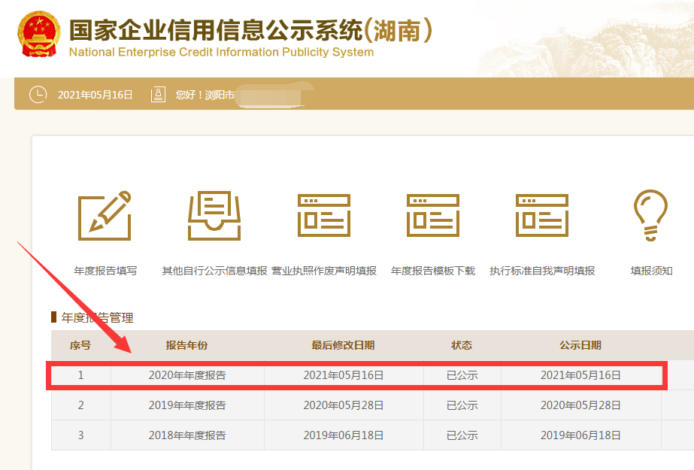Open the 年度报告模板下载 icon
Image resolution: width=694 pixels, height=470 pixels.
click(432, 216)
